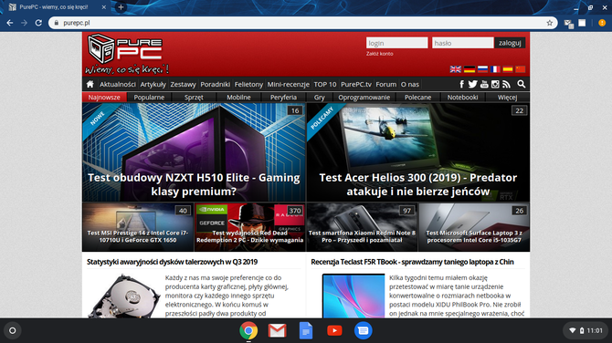Close the PurePC browser tab
Screen dimensions: 612x343
[104, 7]
